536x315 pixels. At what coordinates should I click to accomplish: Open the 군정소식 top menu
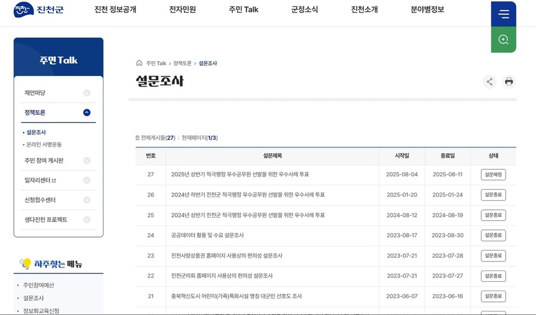(304, 10)
